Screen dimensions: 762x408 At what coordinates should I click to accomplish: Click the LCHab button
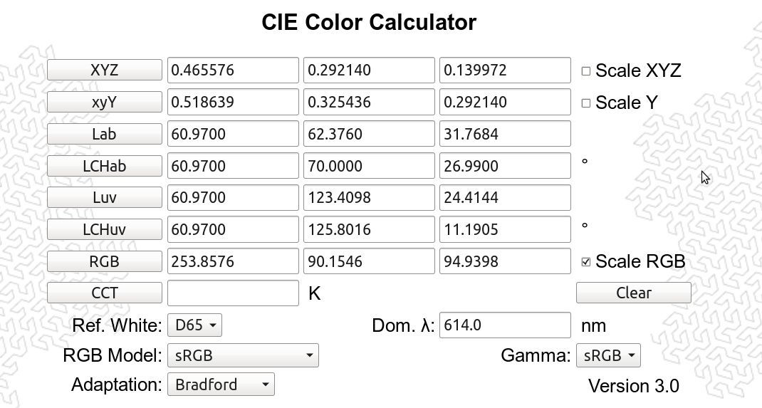(105, 166)
